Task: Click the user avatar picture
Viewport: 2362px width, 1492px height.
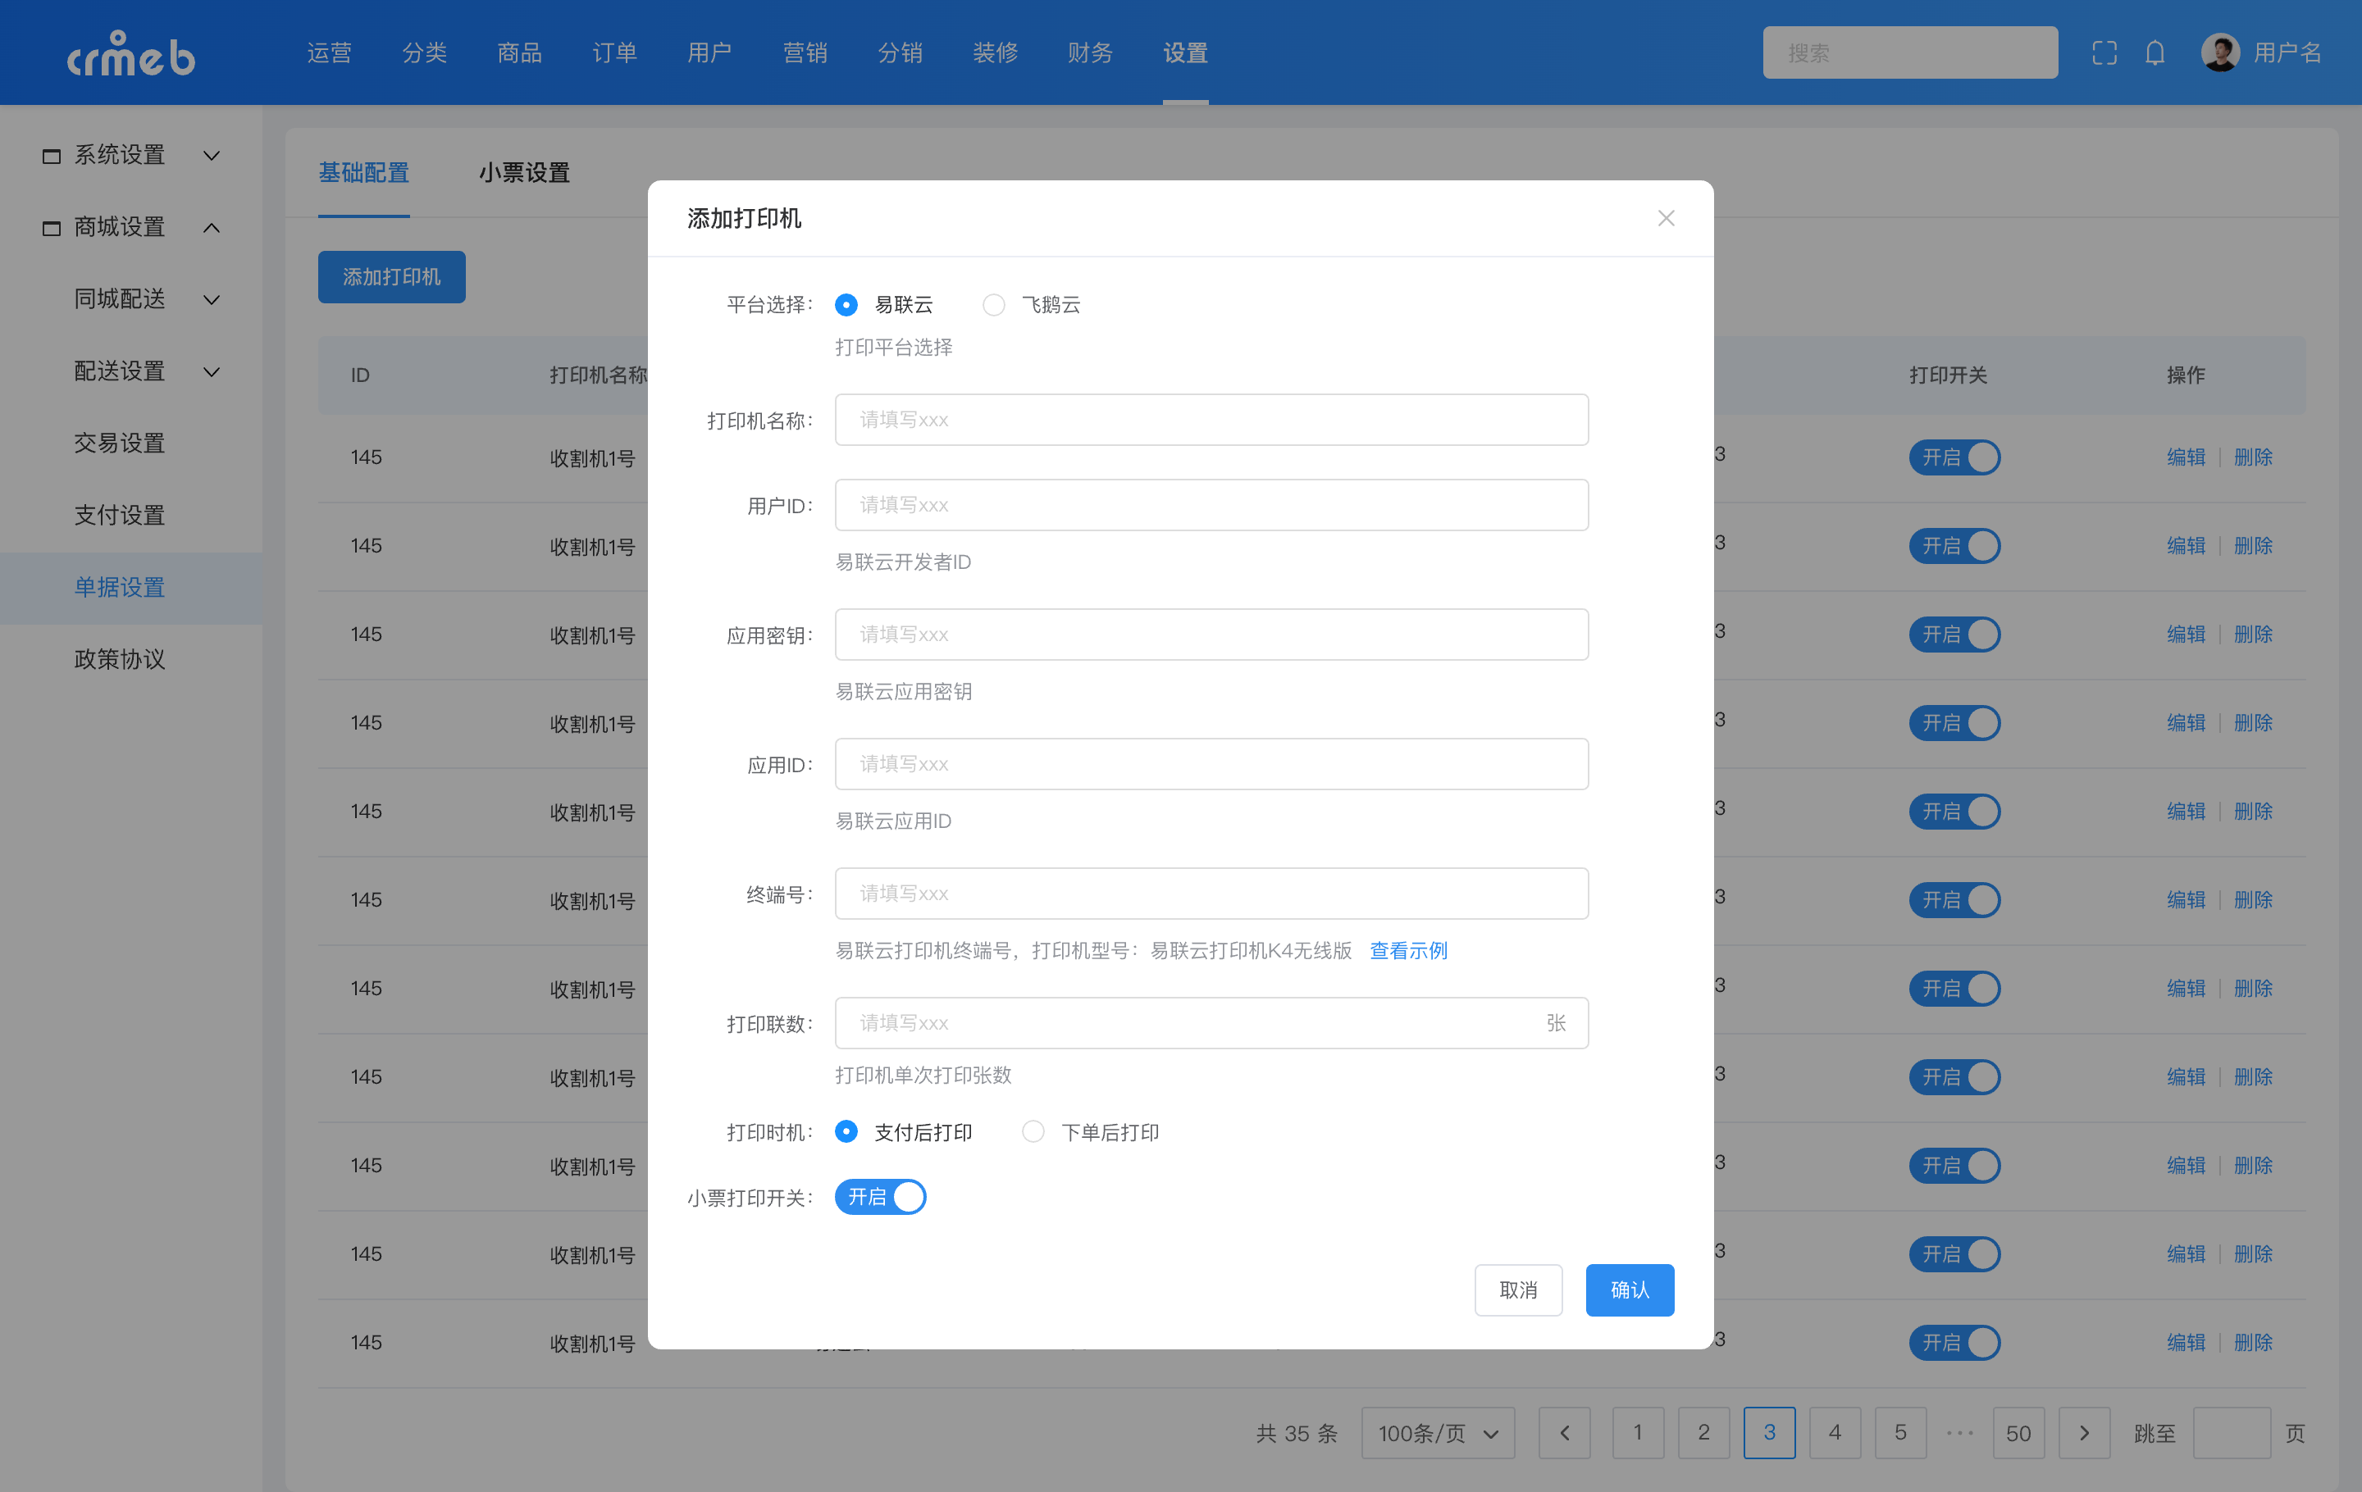Action: point(2220,53)
